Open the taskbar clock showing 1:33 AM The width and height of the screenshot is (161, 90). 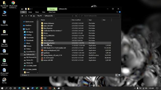(x=151, y=88)
